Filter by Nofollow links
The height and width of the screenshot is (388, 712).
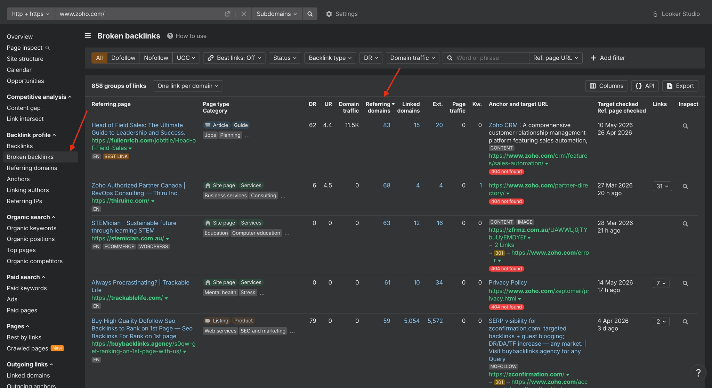coord(156,58)
